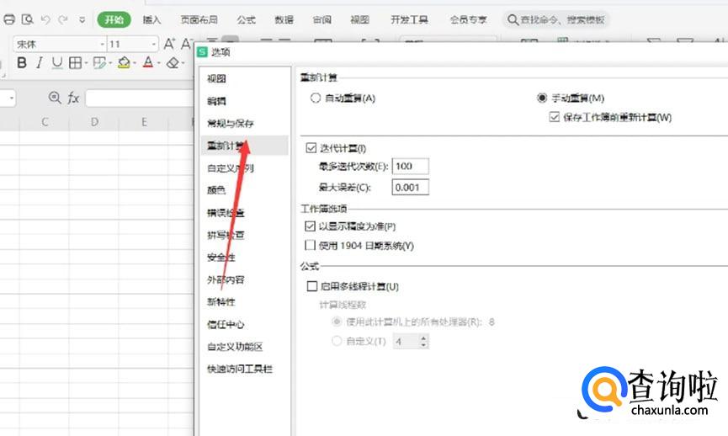
Task: Select 自定义功能区 in options sidebar
Action: coord(235,347)
